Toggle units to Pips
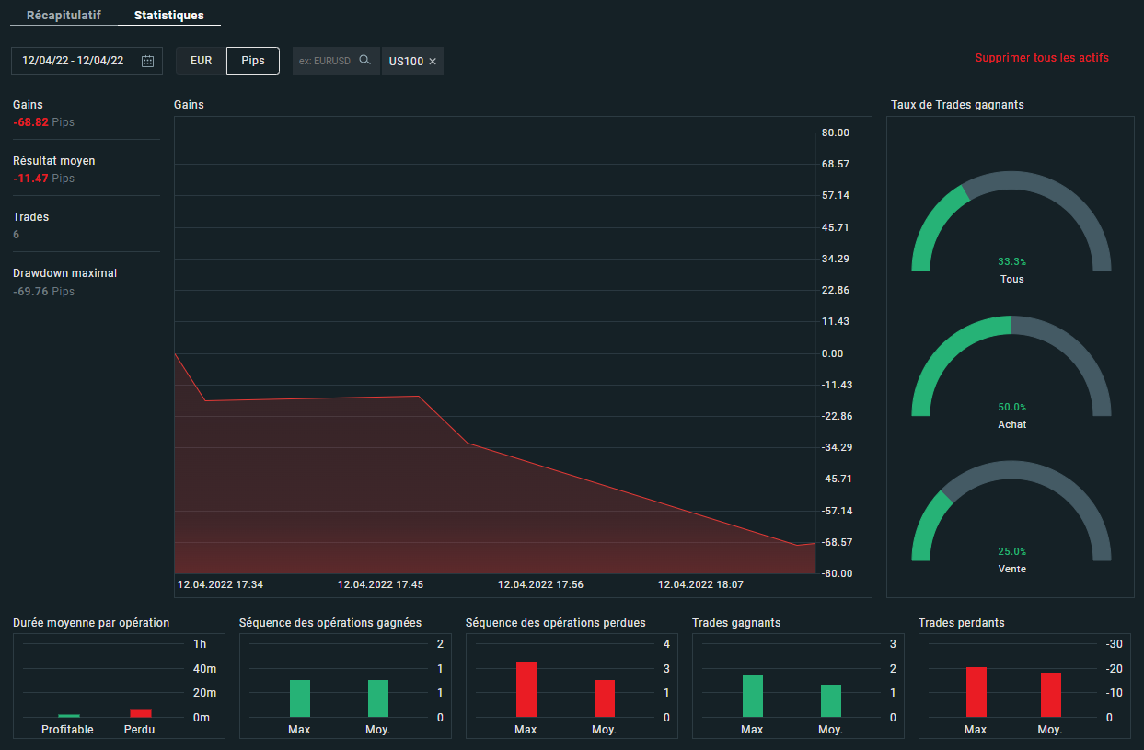 tap(253, 61)
